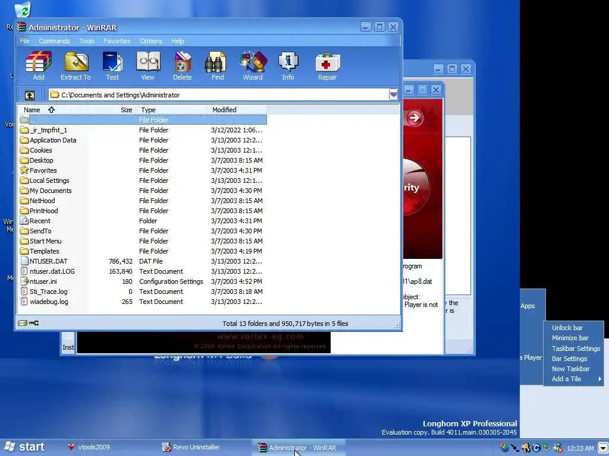Sort by the Name column header
609x456 pixels.
[52, 110]
